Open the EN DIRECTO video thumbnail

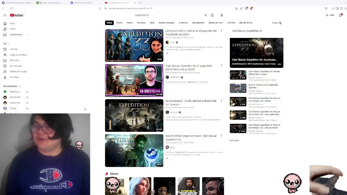134,80
